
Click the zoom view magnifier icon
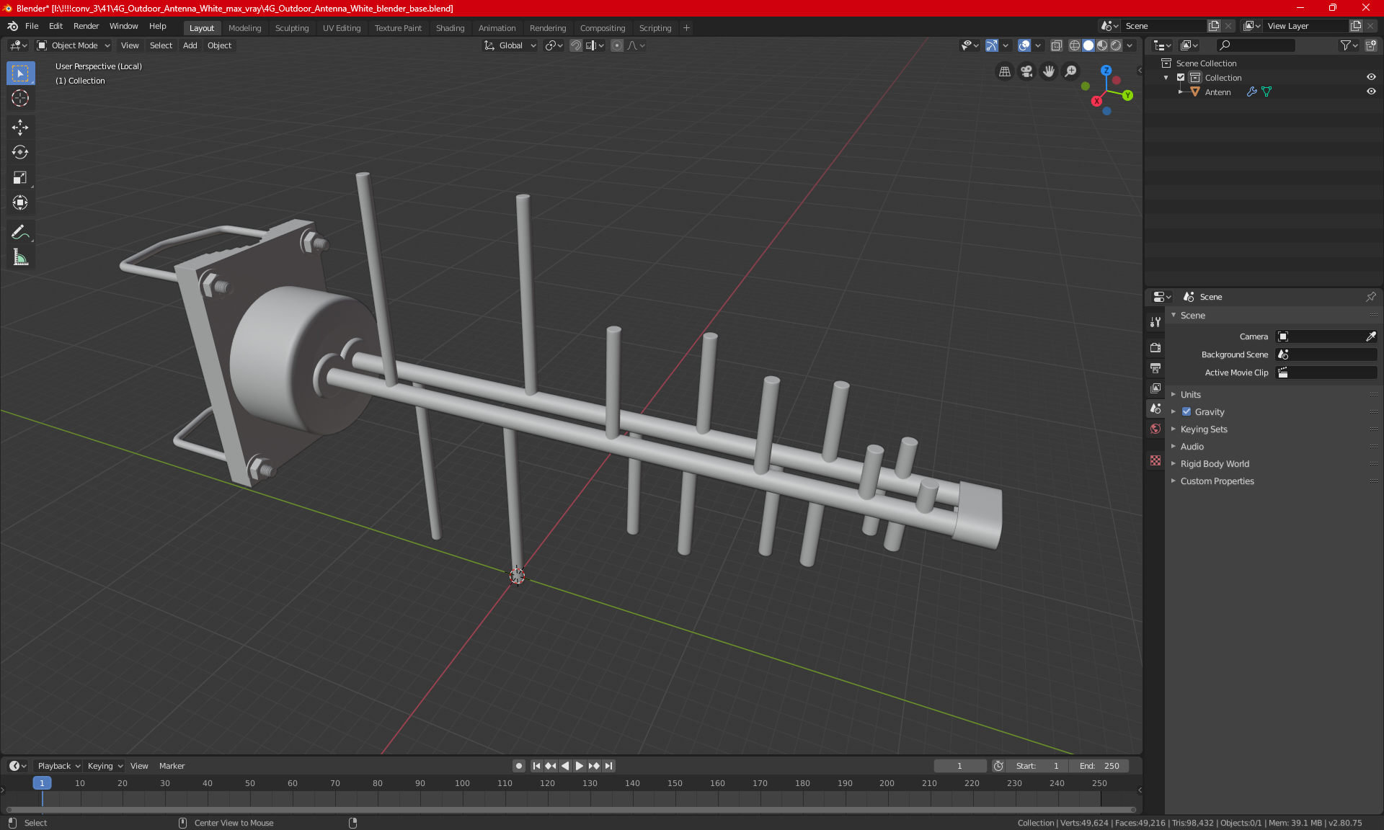point(1071,71)
